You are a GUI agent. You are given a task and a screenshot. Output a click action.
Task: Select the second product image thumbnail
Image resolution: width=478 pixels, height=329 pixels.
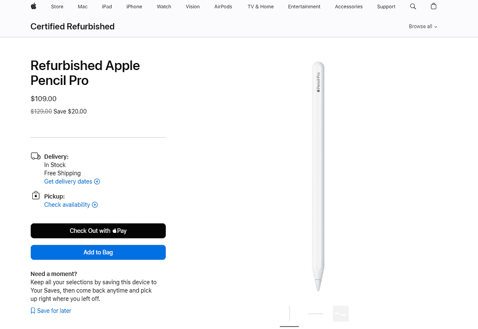click(315, 314)
